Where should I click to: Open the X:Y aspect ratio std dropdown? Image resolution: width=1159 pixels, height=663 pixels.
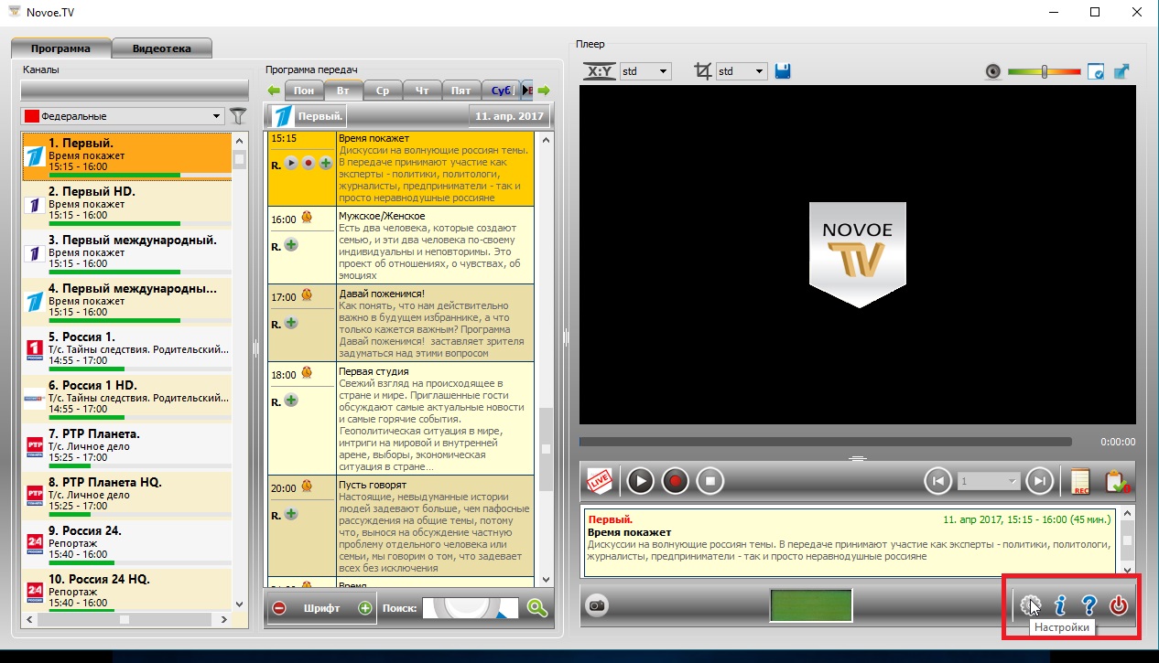click(x=645, y=71)
